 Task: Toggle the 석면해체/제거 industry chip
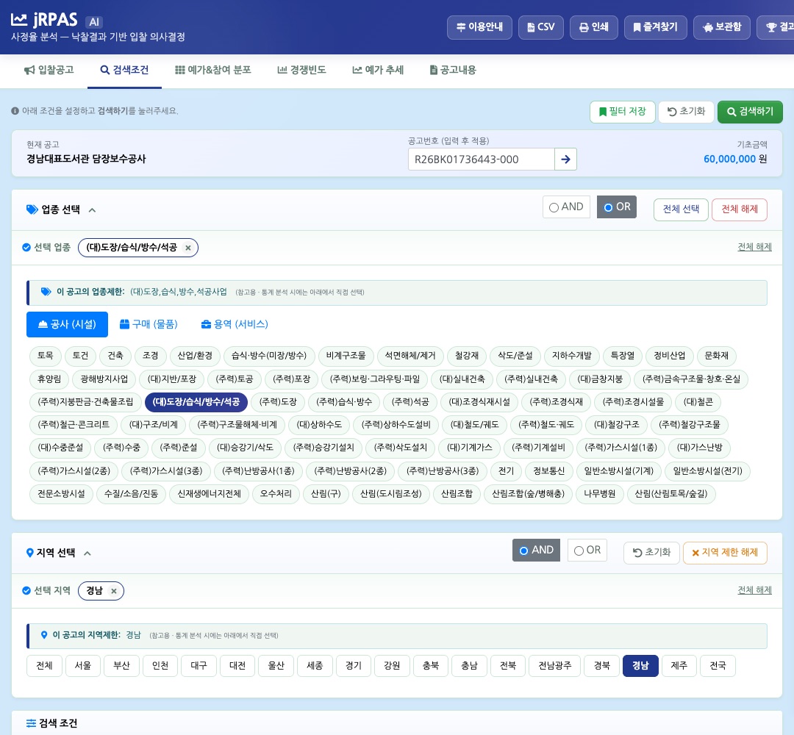click(x=410, y=356)
